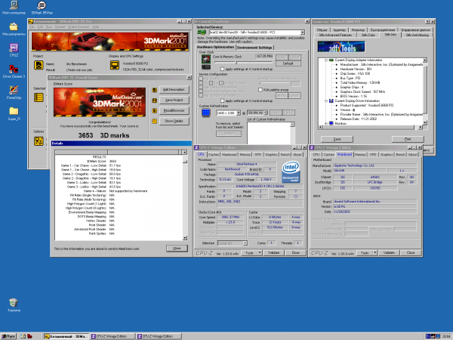The image size is (453, 340).
Task: Click the icon beside Save Project button
Action: (155, 100)
